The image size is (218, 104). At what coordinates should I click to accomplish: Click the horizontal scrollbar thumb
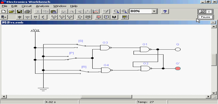[106, 96]
